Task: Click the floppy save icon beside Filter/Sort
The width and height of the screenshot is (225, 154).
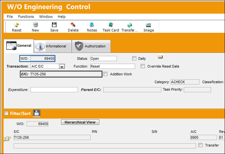Action: point(37,113)
